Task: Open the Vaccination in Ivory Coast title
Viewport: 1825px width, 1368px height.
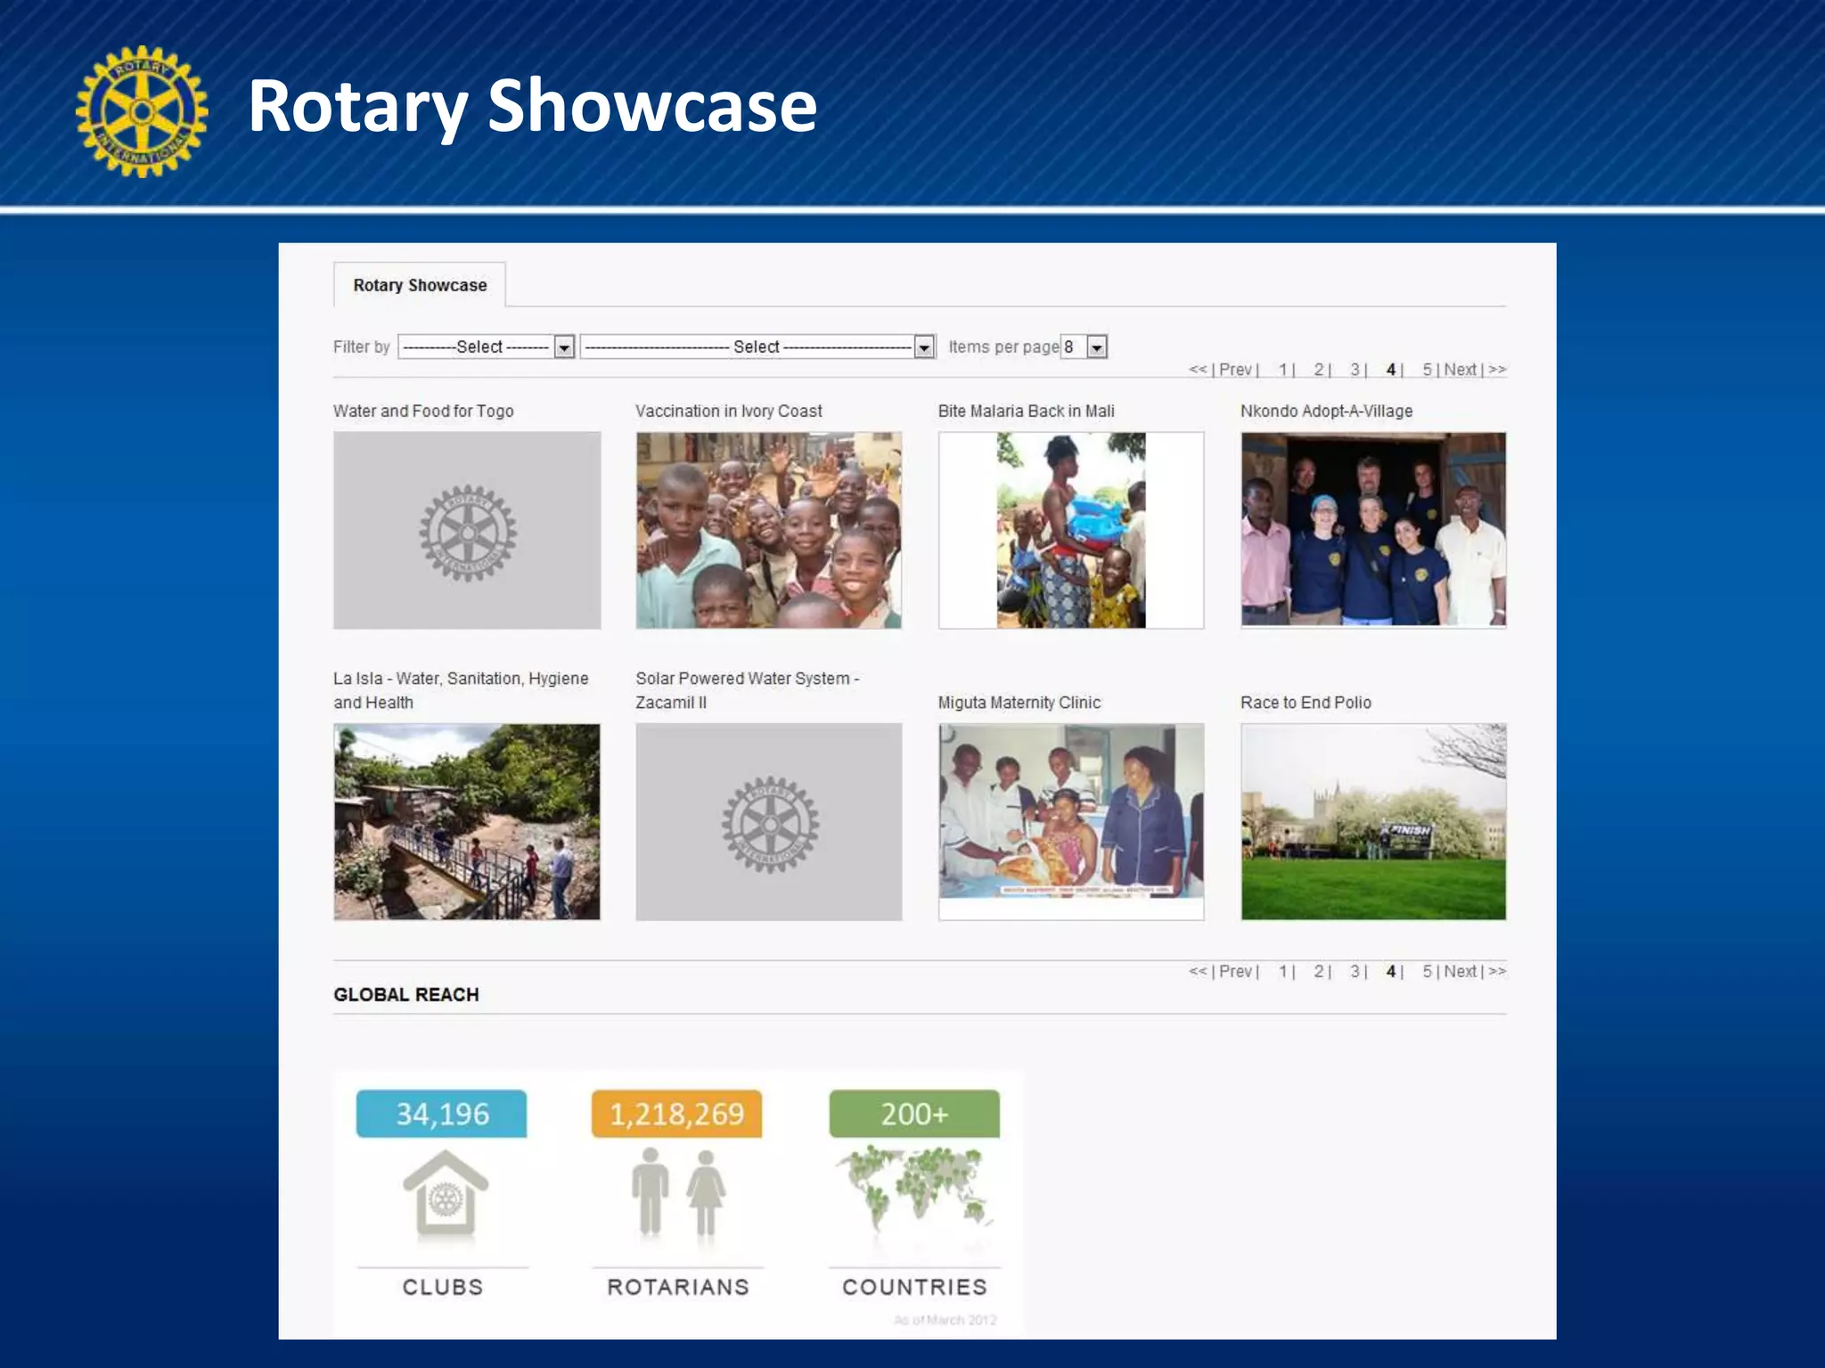Action: tap(728, 411)
